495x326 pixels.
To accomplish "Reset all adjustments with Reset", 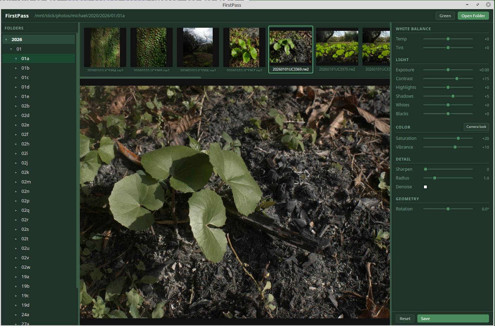I will 405,318.
